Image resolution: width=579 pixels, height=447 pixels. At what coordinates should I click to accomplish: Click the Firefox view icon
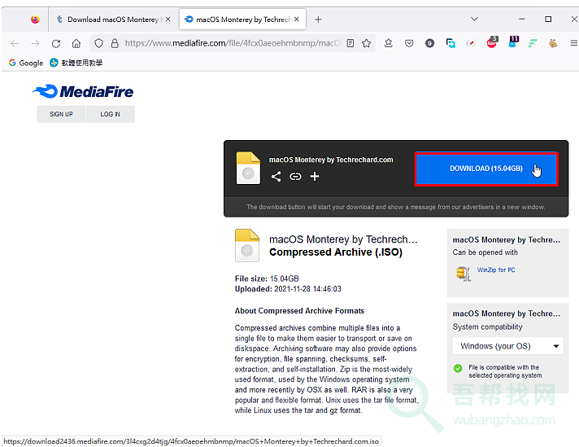point(35,20)
